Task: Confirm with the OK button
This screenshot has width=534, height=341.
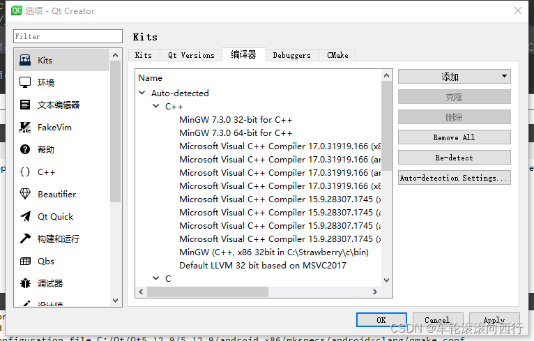Action: (x=381, y=320)
